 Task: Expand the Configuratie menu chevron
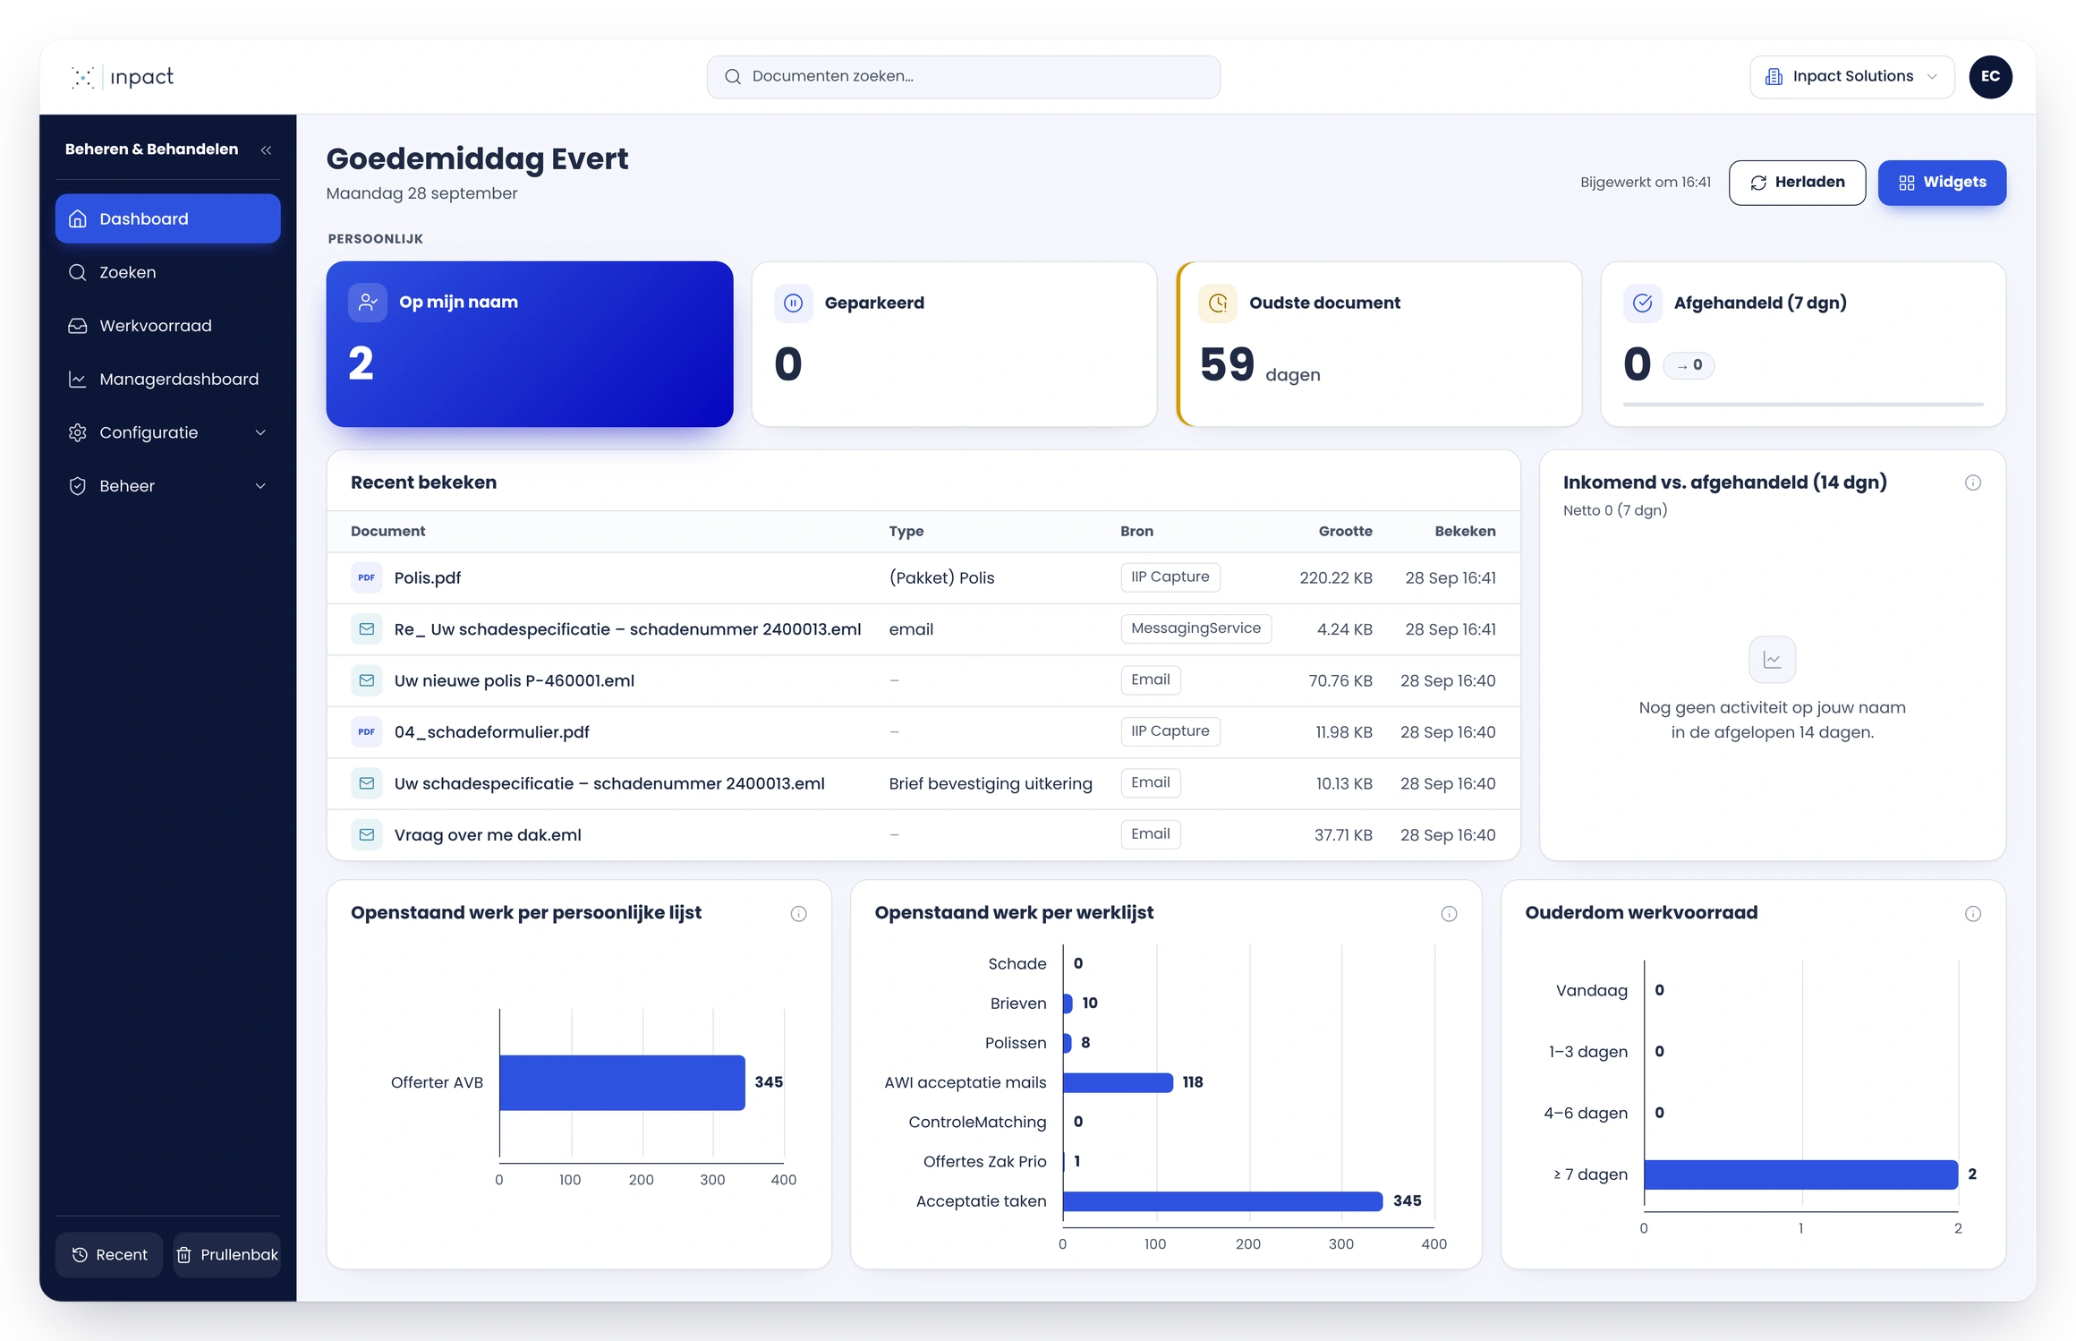click(x=260, y=433)
